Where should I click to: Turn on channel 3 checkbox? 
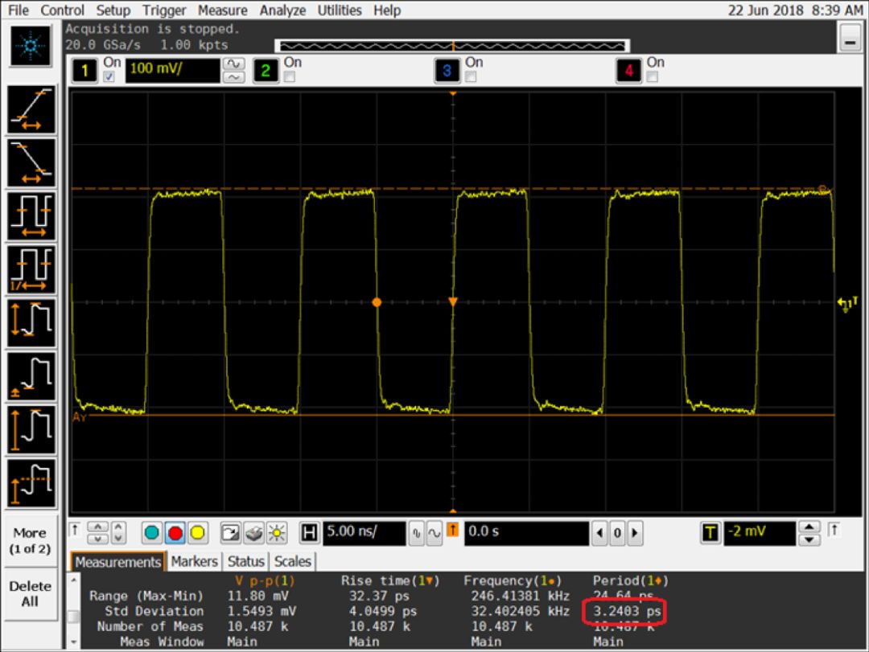[x=472, y=76]
